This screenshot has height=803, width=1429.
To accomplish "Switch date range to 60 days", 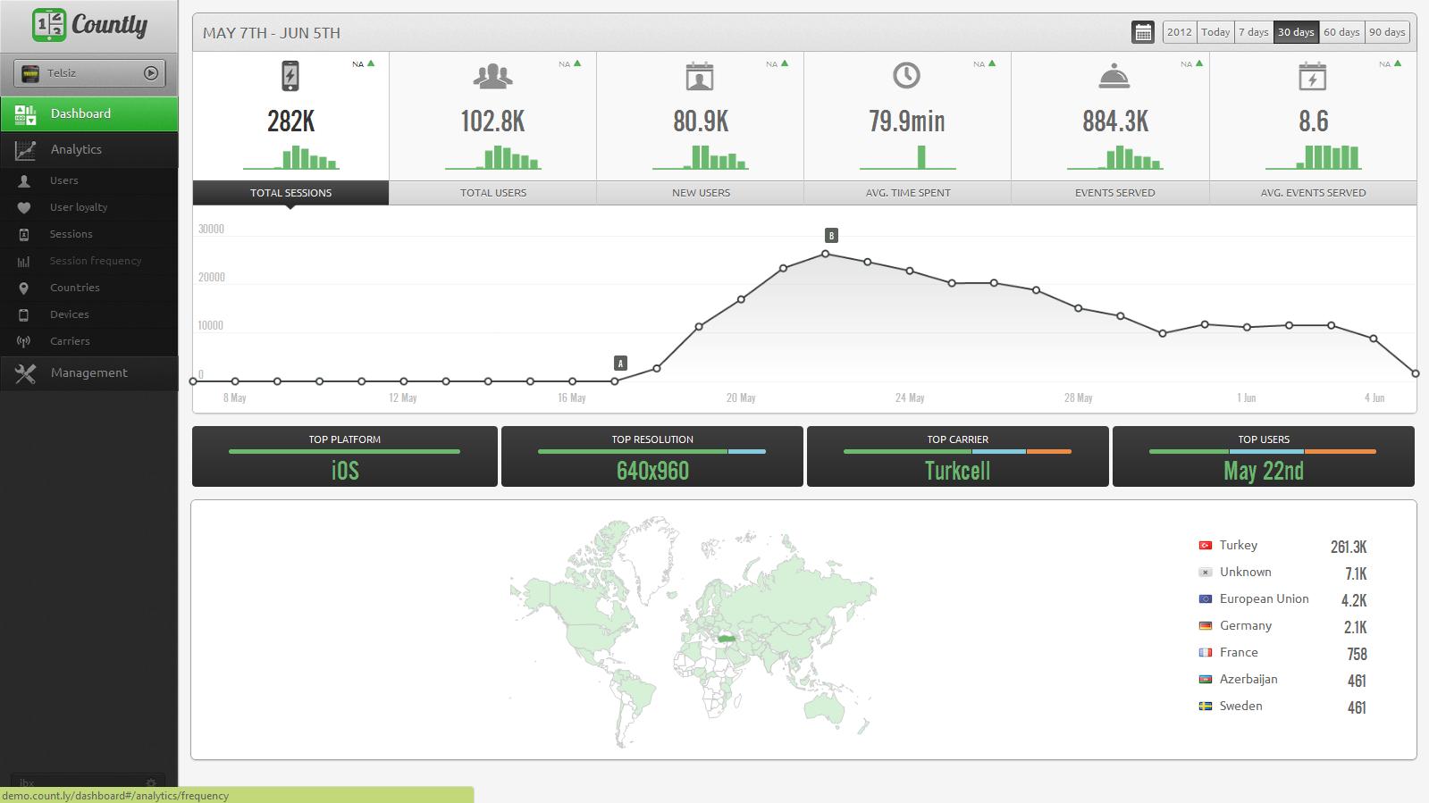I will pyautogui.click(x=1341, y=32).
